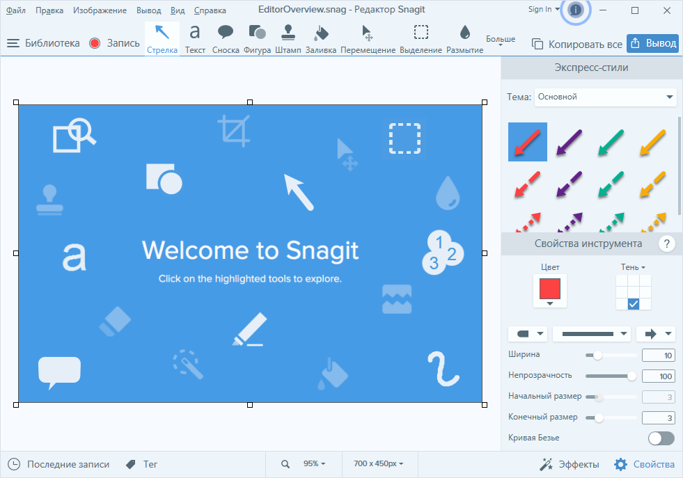The width and height of the screenshot is (683, 478).
Task: Click Копировать все to copy everything
Action: click(x=577, y=42)
